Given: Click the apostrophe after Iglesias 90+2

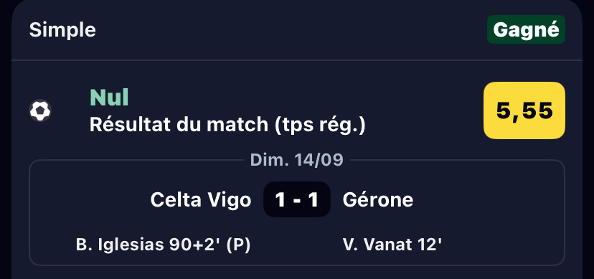Looking at the screenshot, I should (220, 240).
